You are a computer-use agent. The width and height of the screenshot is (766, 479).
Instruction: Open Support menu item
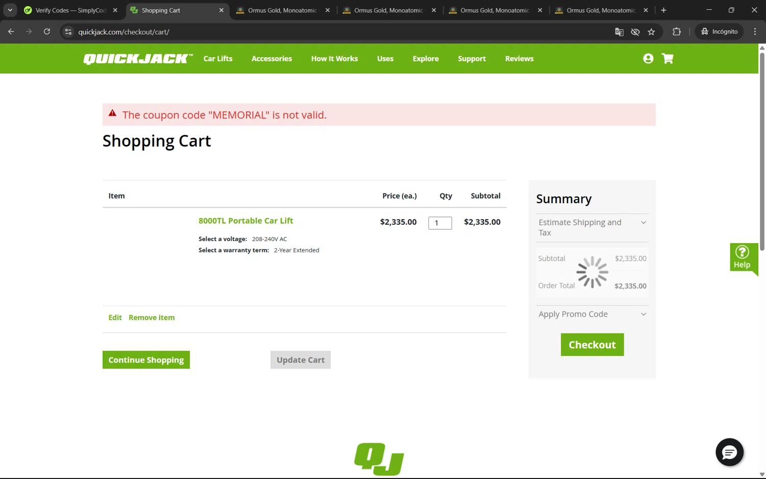[x=472, y=59]
